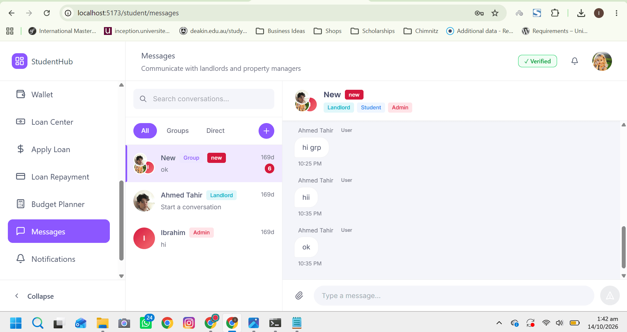Open File Explorer from taskbar

click(x=103, y=323)
